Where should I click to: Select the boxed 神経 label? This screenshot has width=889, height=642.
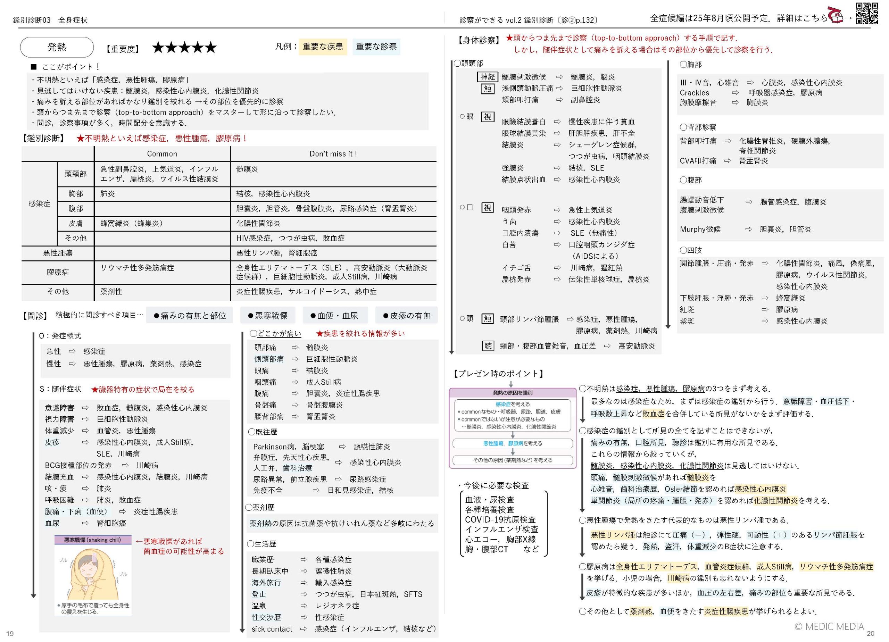[487, 77]
